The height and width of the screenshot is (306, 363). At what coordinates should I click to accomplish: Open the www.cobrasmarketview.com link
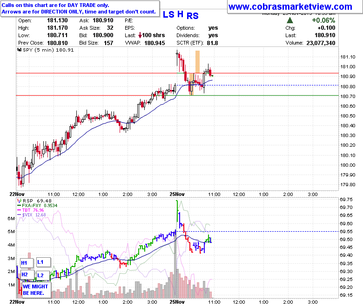(x=290, y=7)
